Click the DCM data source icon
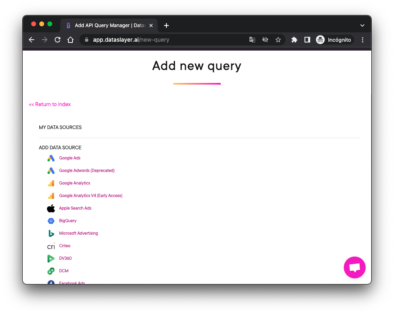 (51, 271)
